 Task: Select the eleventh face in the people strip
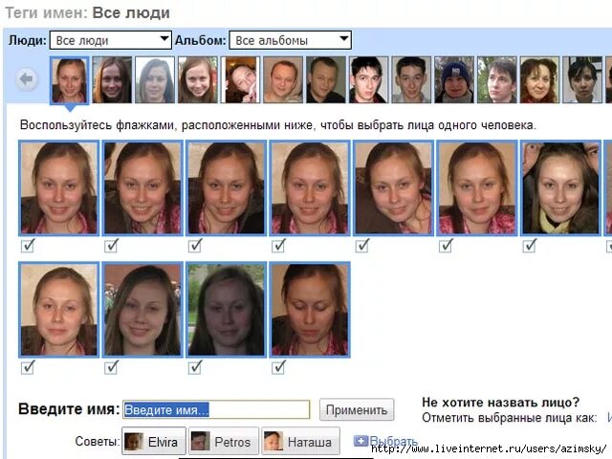coord(497,80)
